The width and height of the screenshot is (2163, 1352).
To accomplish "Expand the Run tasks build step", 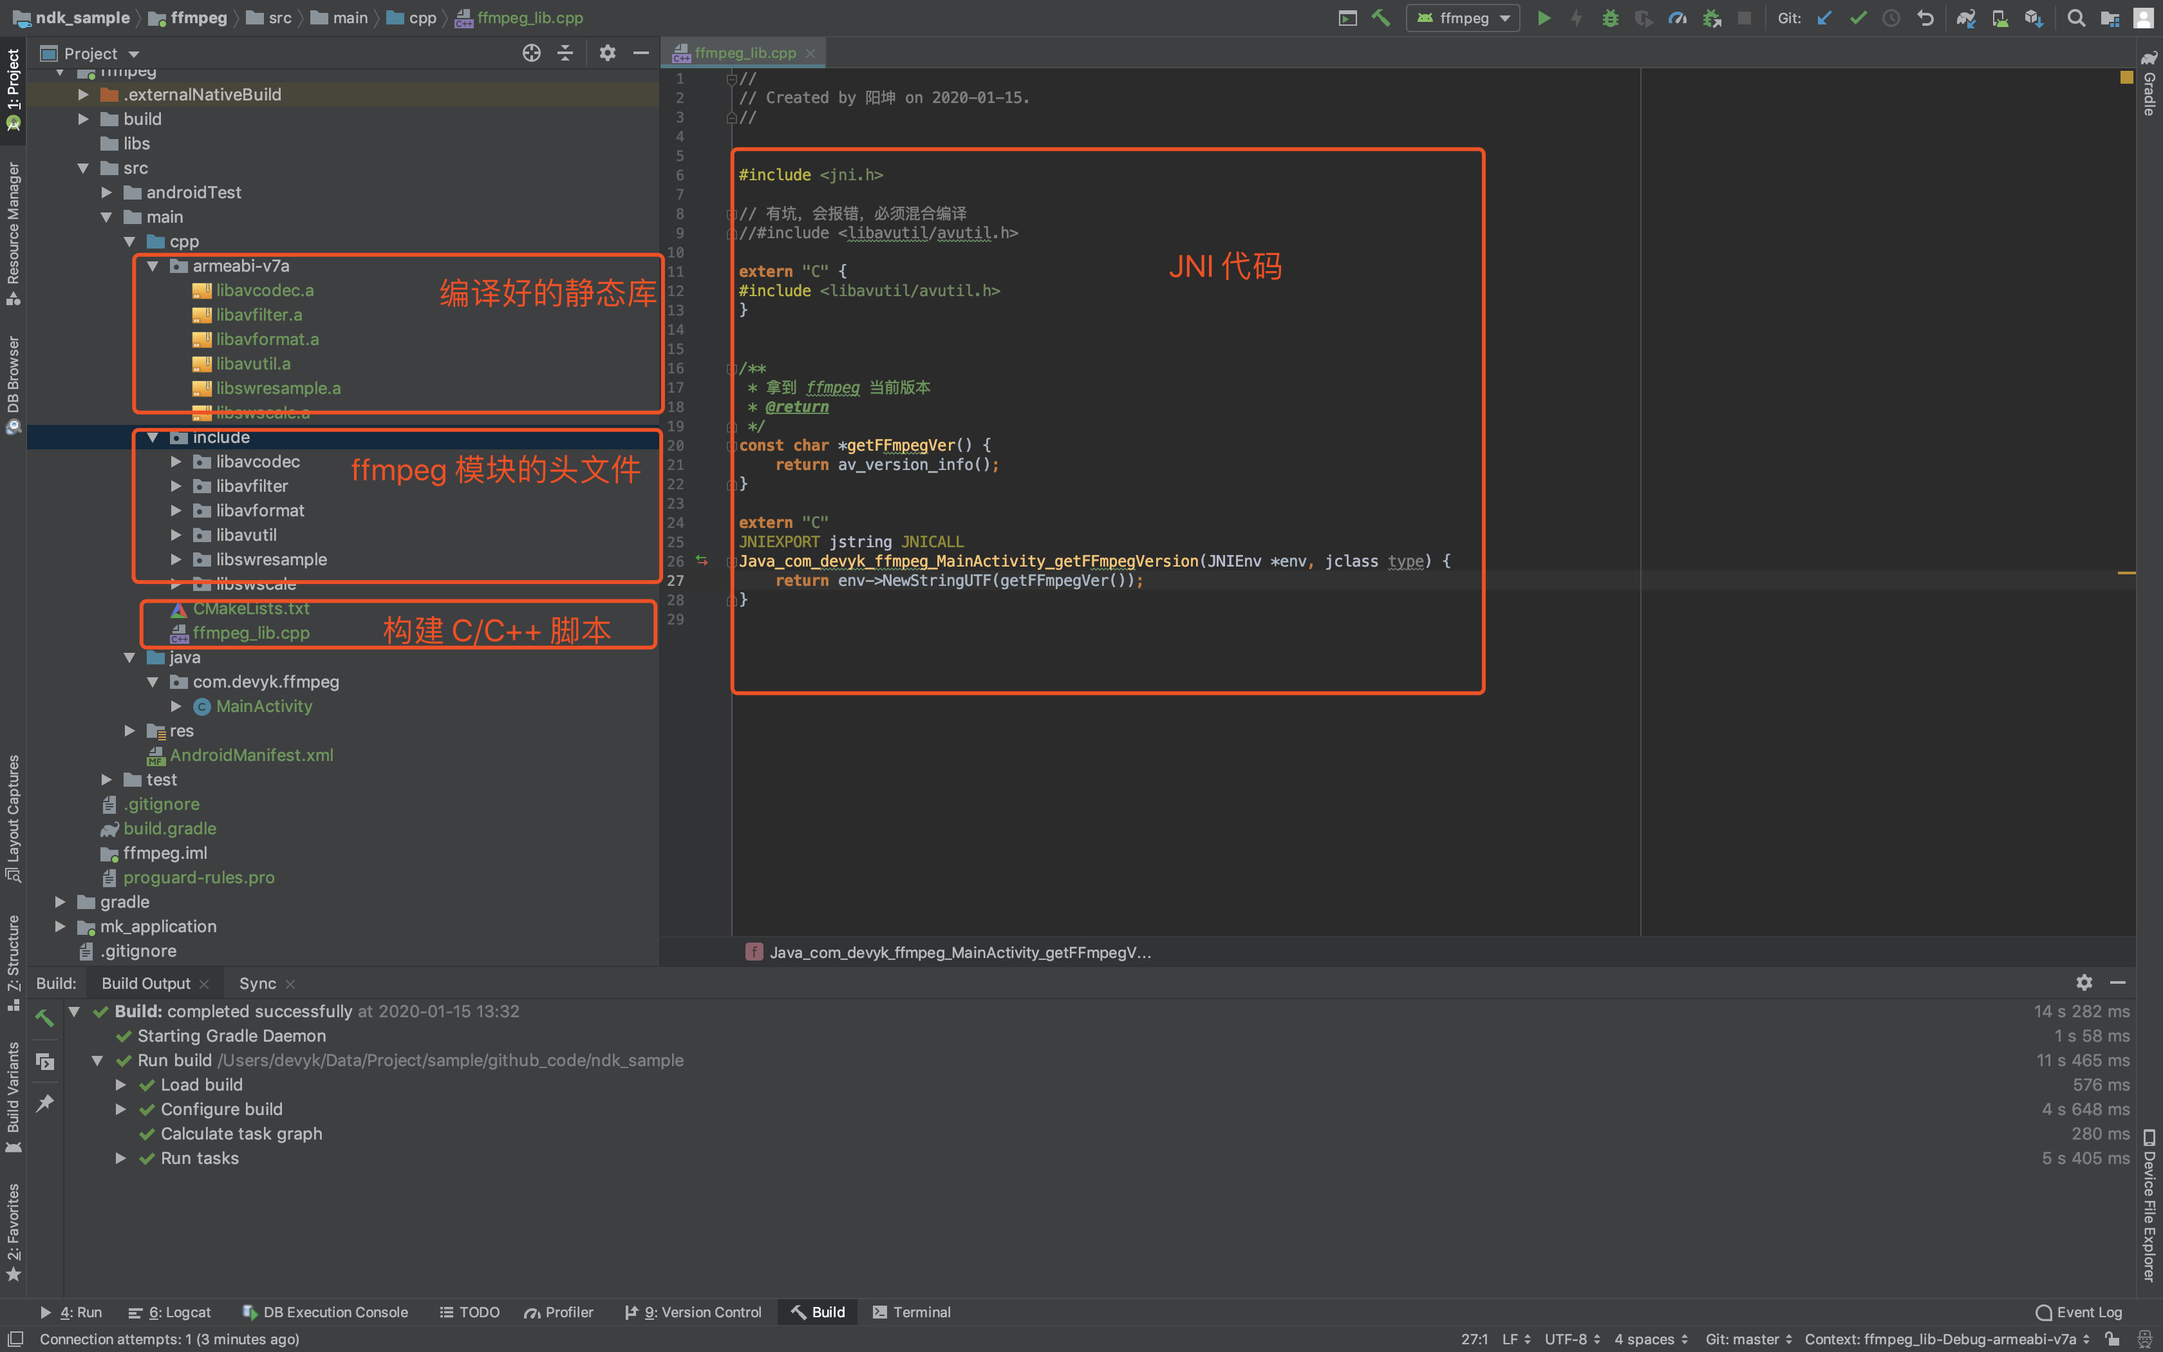I will coord(122,1158).
